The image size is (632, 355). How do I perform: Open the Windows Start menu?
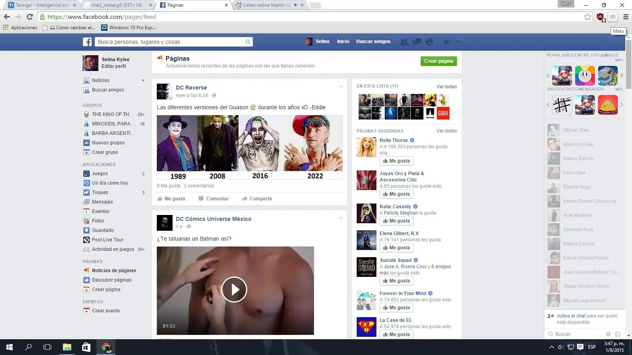point(9,347)
